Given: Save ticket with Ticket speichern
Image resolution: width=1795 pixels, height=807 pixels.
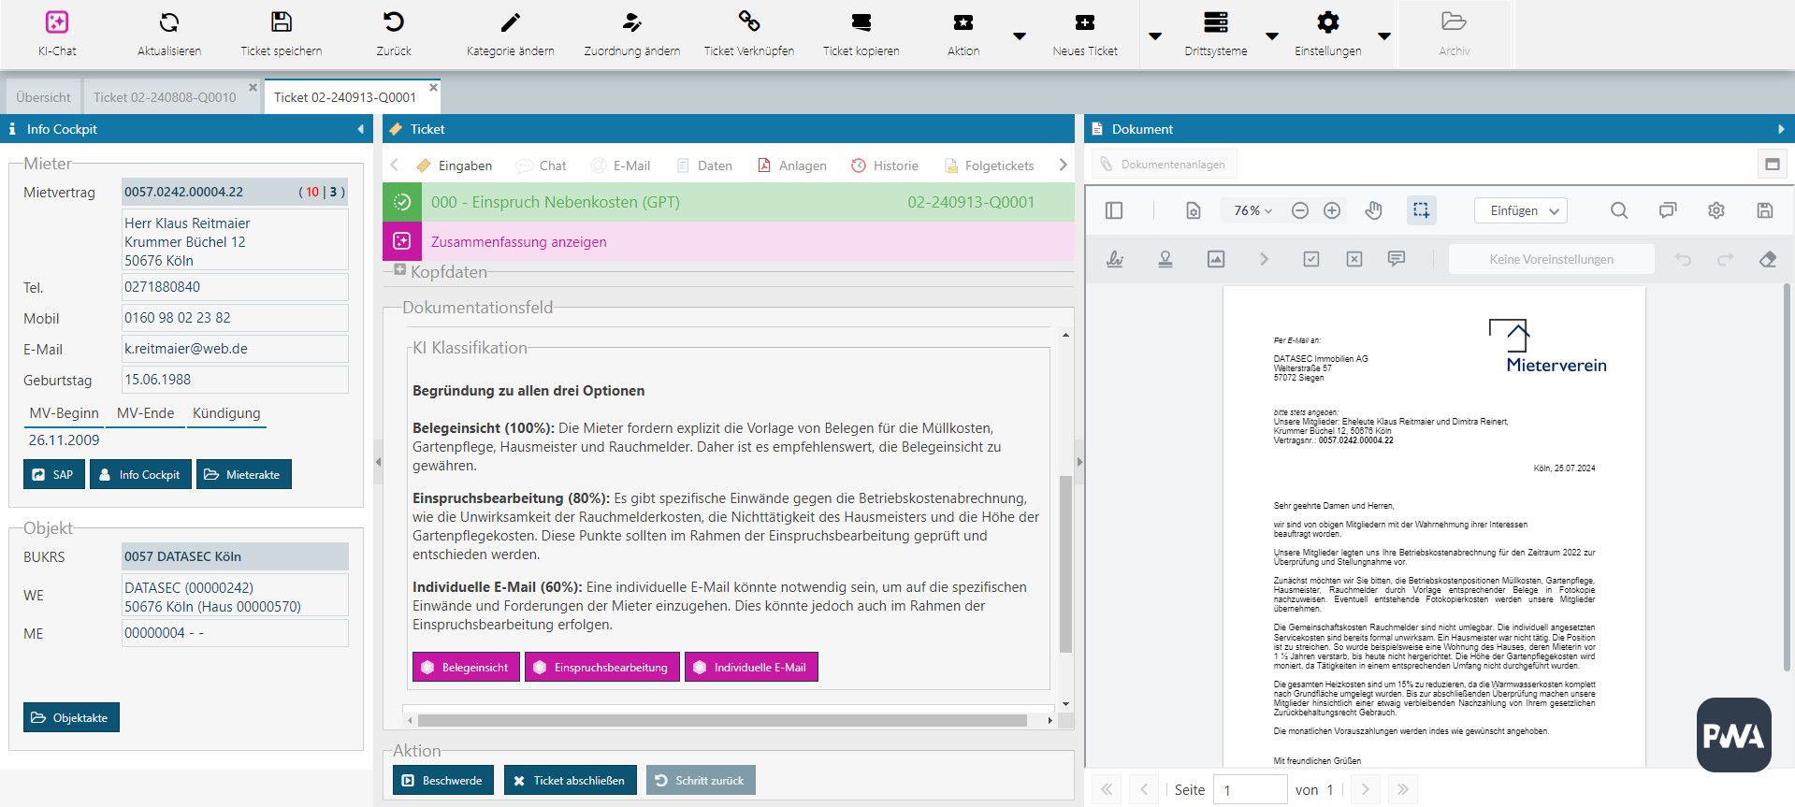Looking at the screenshot, I should [282, 35].
